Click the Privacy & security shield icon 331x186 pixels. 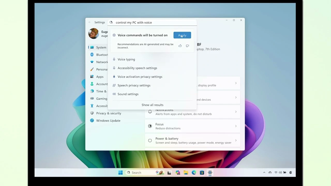pyautogui.click(x=92, y=113)
